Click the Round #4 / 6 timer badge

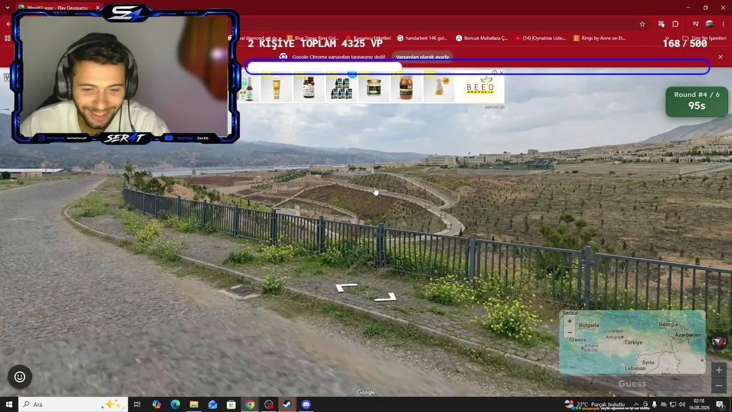point(697,101)
